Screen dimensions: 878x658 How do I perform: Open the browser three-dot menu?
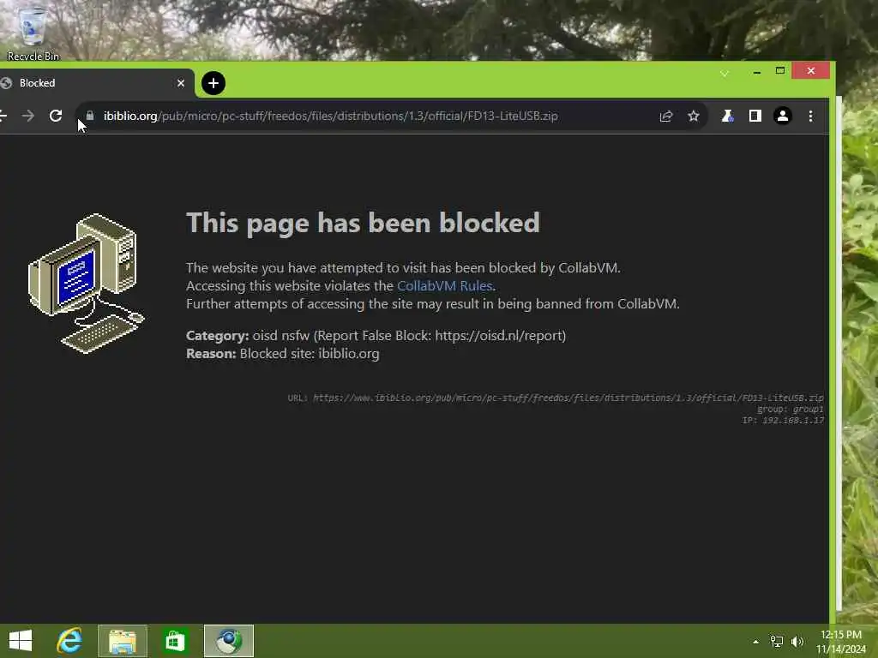pyautogui.click(x=811, y=116)
